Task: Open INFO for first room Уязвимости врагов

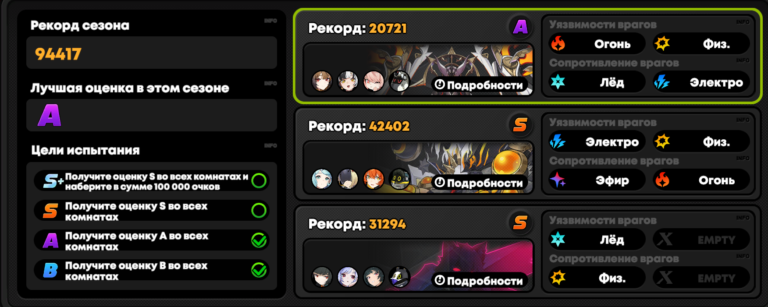Action: 743,22
